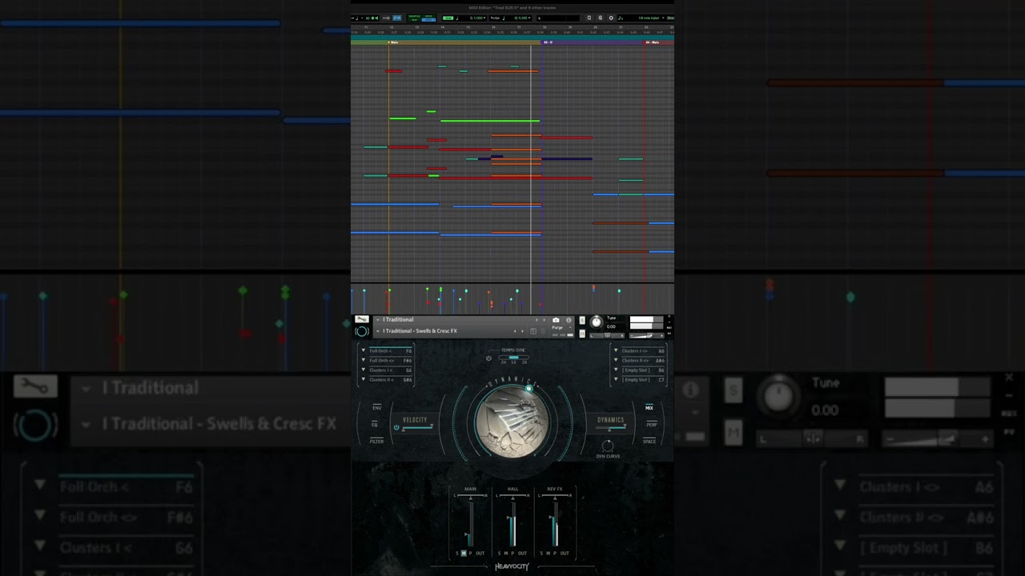The height and width of the screenshot is (576, 1025).
Task: Click P on the REV FX channel
Action: (x=555, y=554)
